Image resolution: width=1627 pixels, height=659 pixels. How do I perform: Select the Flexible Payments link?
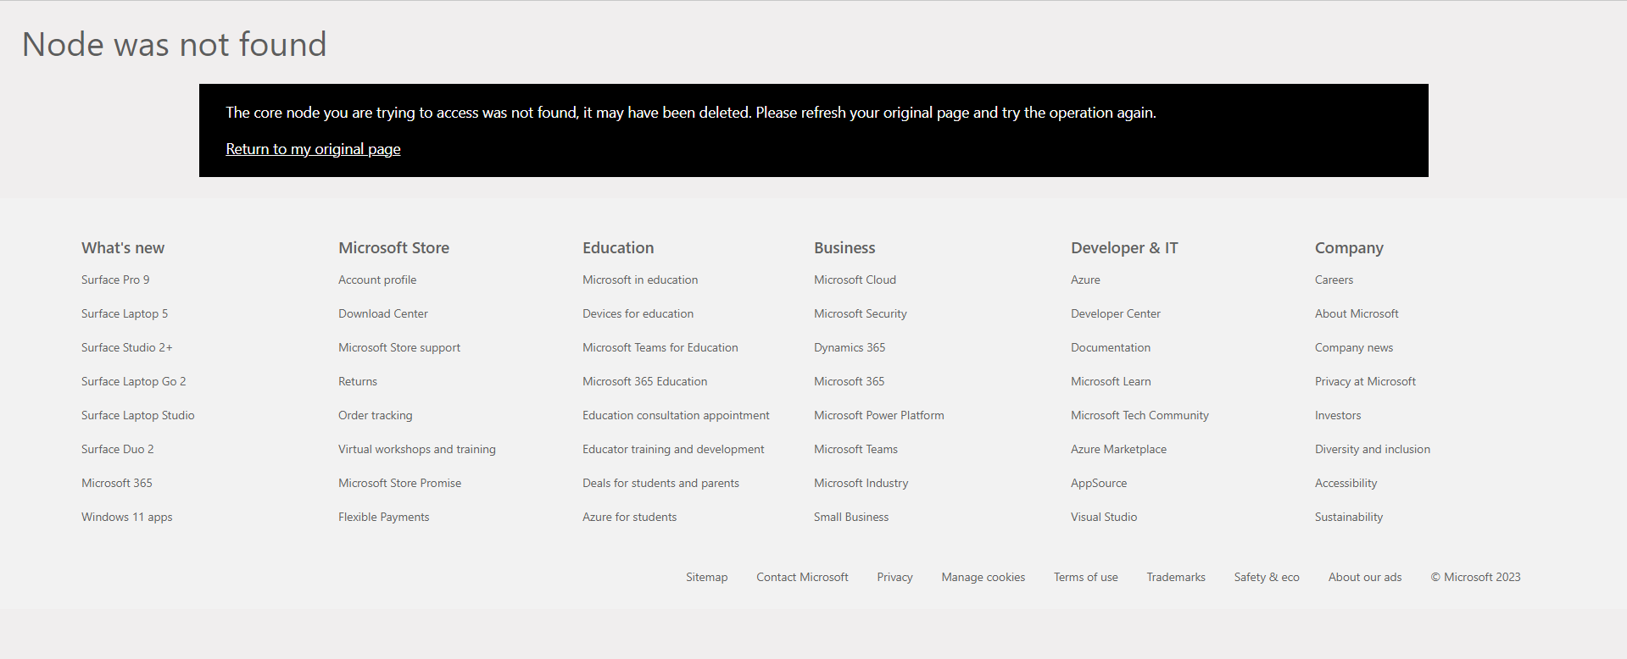384,517
